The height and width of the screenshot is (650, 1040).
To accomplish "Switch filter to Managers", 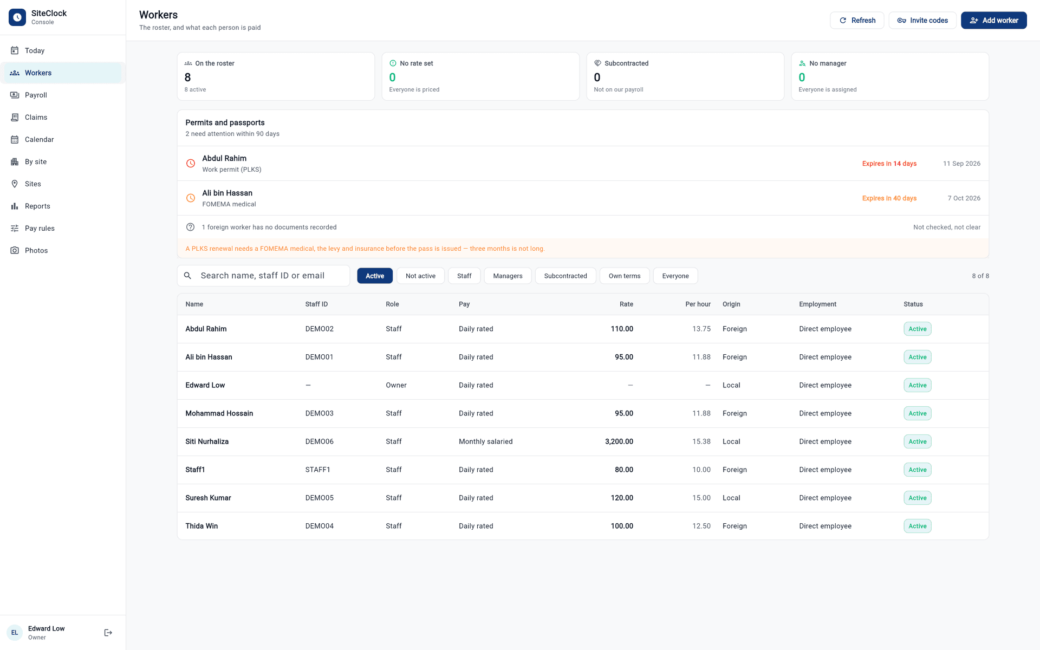I will pyautogui.click(x=508, y=276).
